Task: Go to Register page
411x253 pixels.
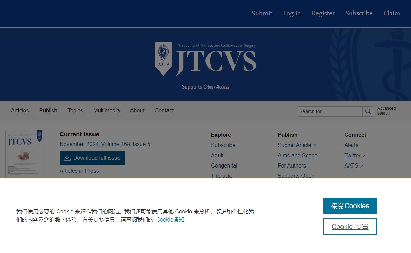Action: coord(323,13)
